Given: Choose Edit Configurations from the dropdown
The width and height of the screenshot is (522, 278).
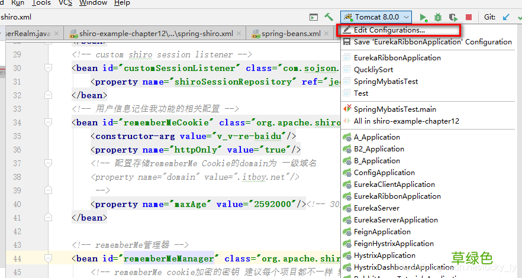Looking at the screenshot, I should (389, 30).
